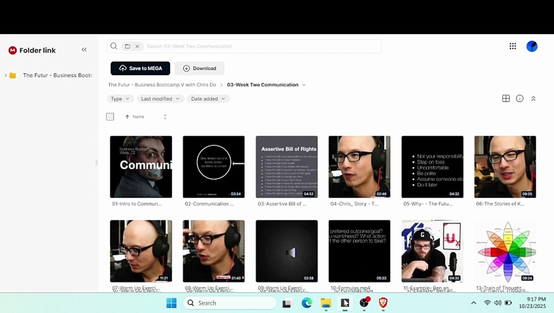Open the 02-Communication video thumbnail
This screenshot has height=313, width=554.
tap(214, 167)
